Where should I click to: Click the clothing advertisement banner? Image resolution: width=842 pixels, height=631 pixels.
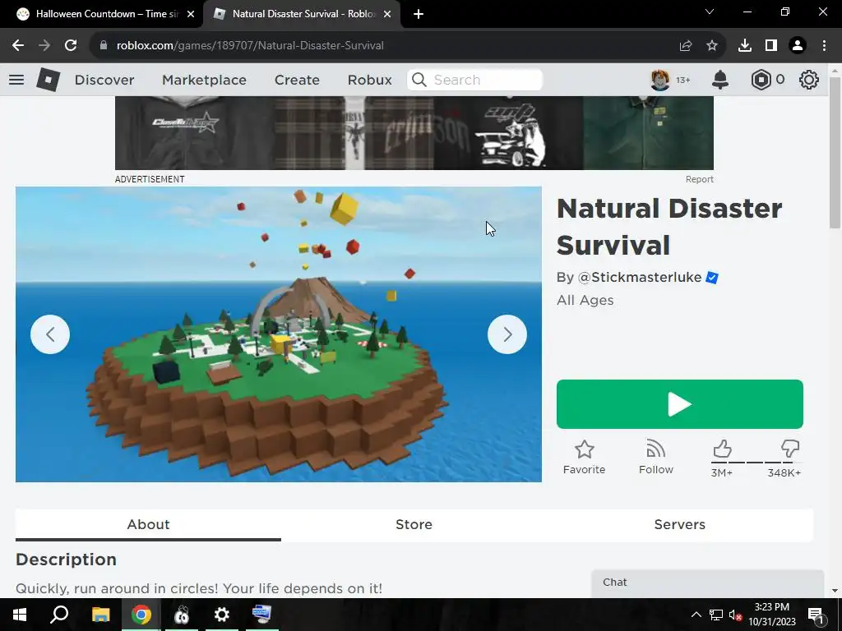(414, 133)
